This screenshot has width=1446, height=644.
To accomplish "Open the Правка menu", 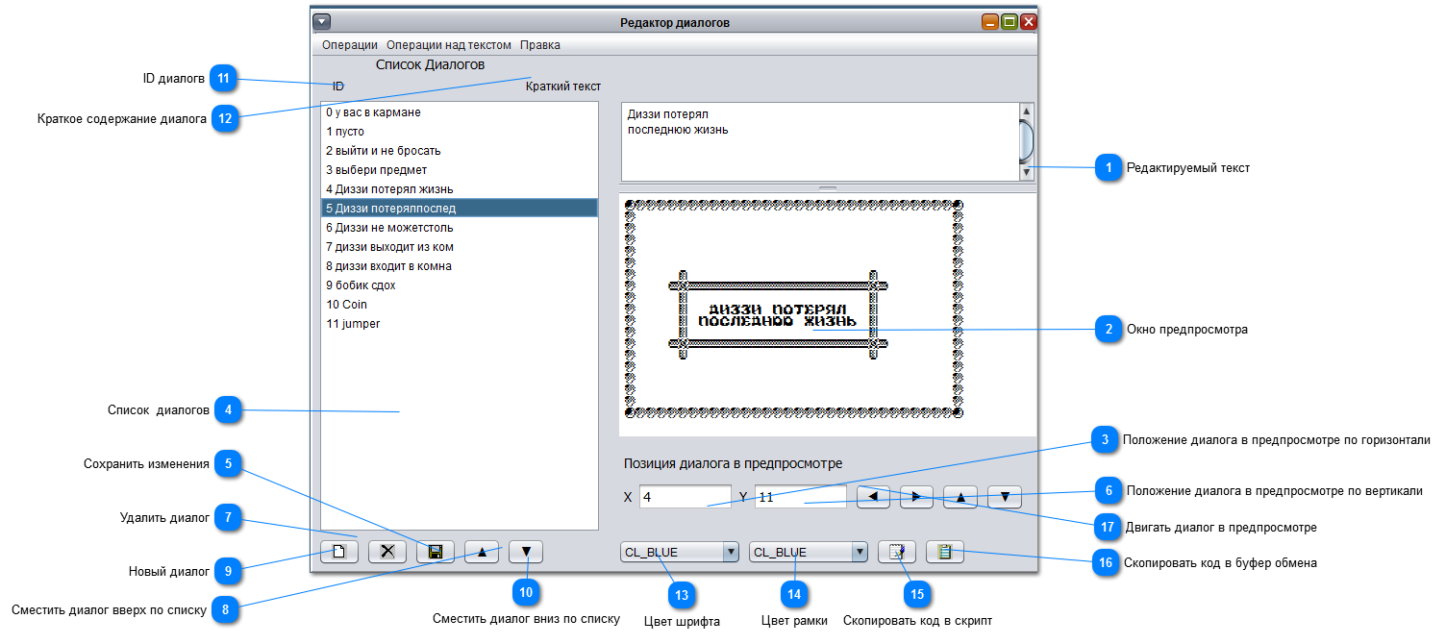I will click(539, 45).
